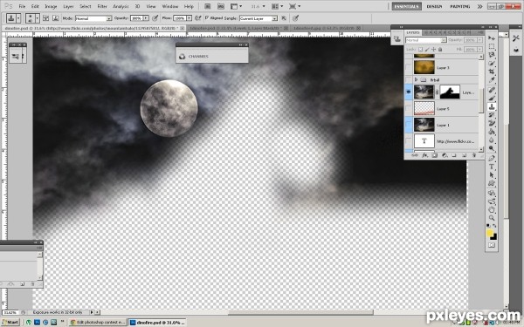Click the new adjustment layer icon
The height and width of the screenshot is (327, 524).
[x=445, y=155]
